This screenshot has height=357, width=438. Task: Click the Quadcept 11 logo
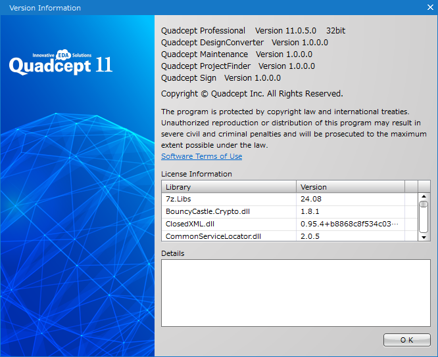61,64
